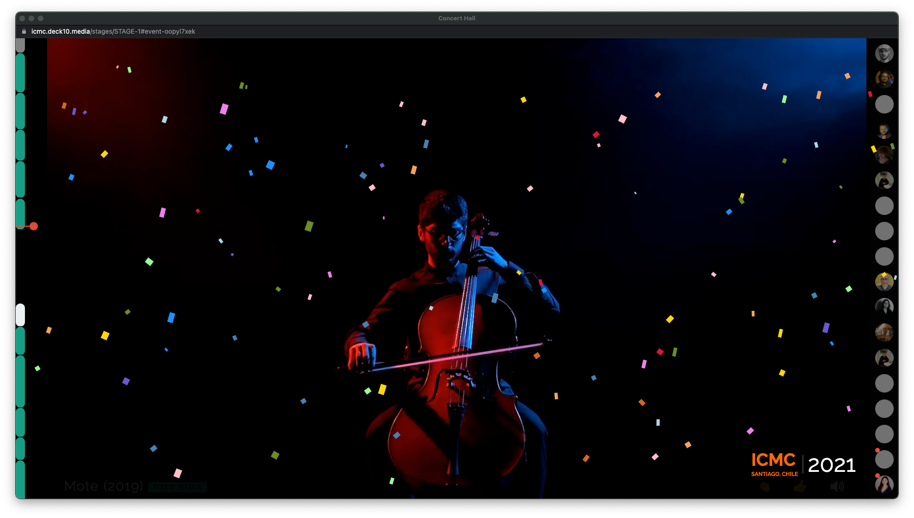The height and width of the screenshot is (518, 914).
Task: Select the bottom green segment beside the Mote title
Action: click(x=20, y=480)
